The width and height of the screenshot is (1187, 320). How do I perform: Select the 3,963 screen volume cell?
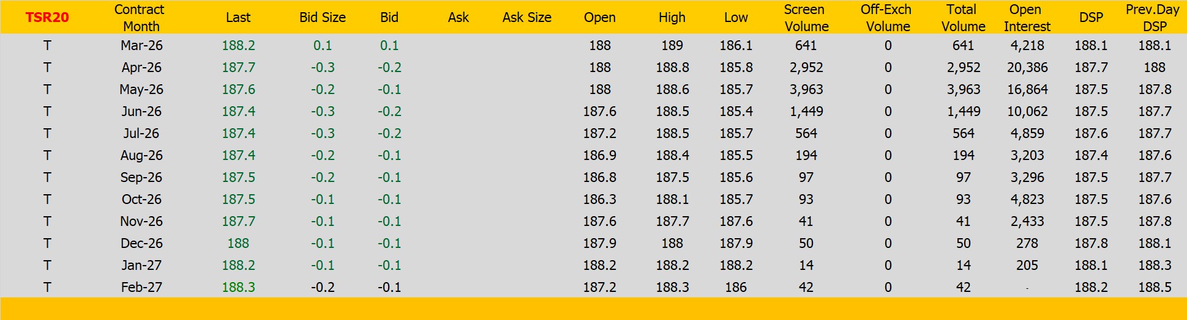click(x=806, y=90)
